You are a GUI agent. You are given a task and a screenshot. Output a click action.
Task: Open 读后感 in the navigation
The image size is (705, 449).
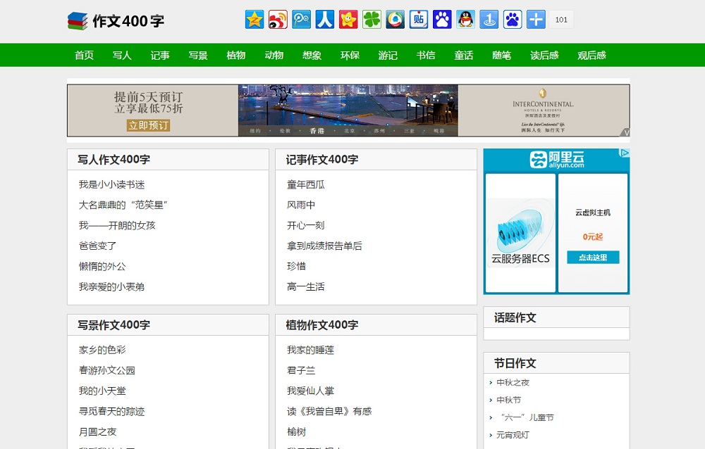tap(544, 55)
